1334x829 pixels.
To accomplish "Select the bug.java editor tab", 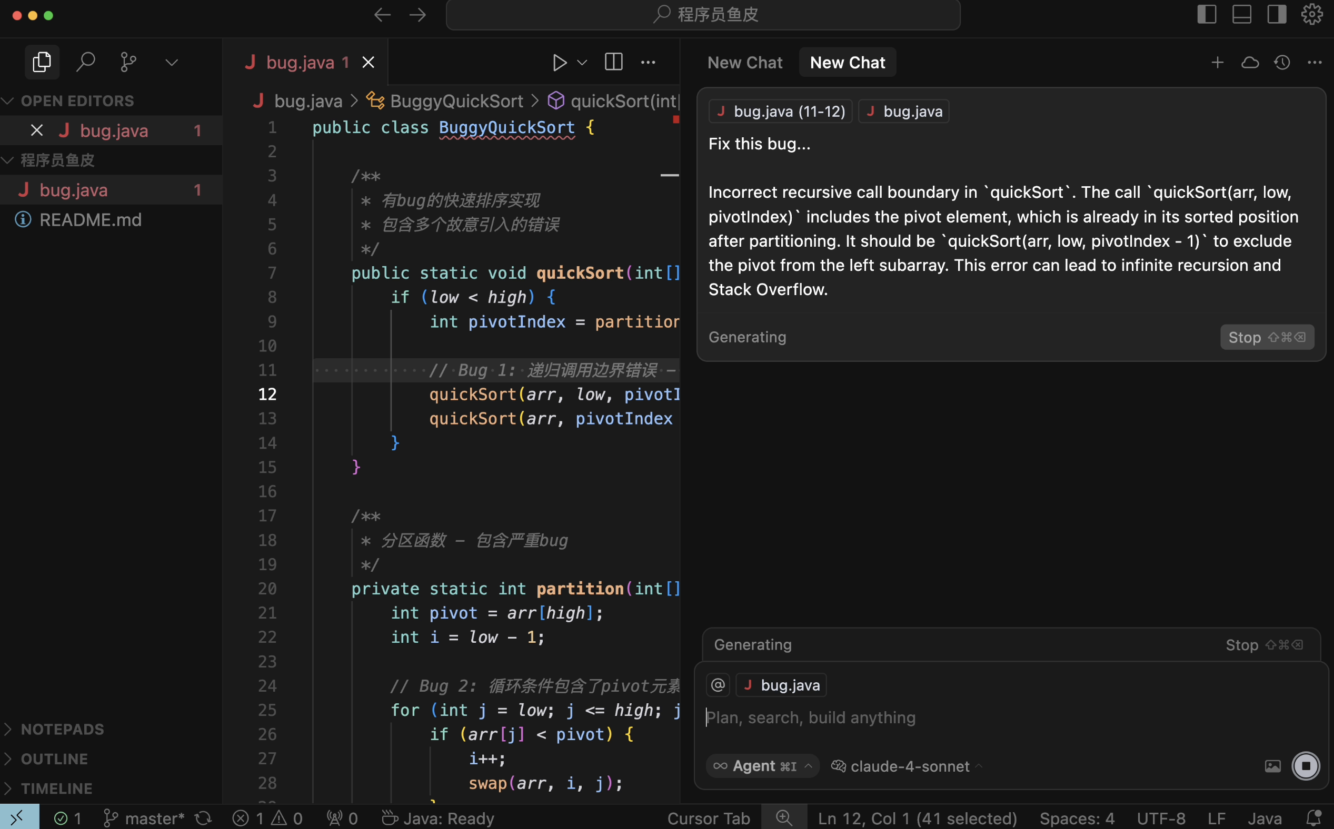I will point(300,63).
